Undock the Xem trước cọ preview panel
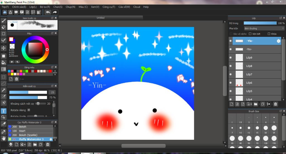This screenshot has width=286, height=154. [x=52, y=18]
